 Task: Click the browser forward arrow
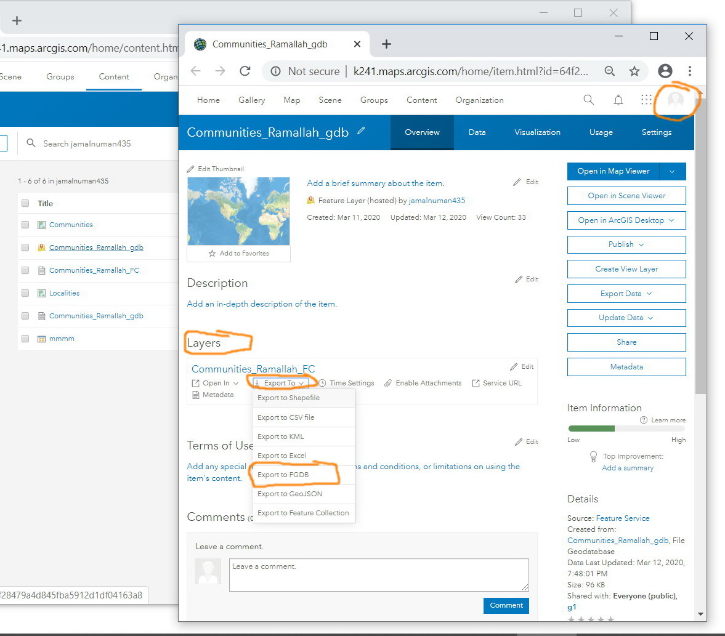tap(220, 71)
